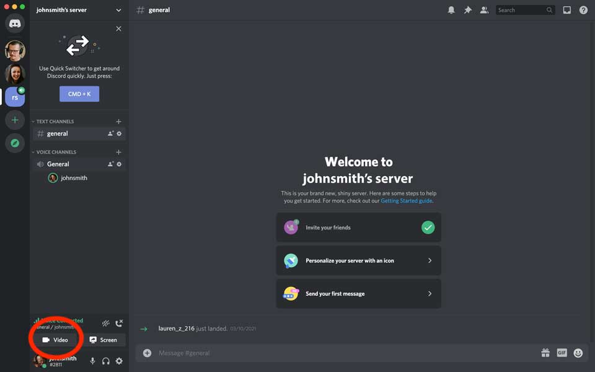
Task: Turn on your camera with Video
Action: (56, 340)
